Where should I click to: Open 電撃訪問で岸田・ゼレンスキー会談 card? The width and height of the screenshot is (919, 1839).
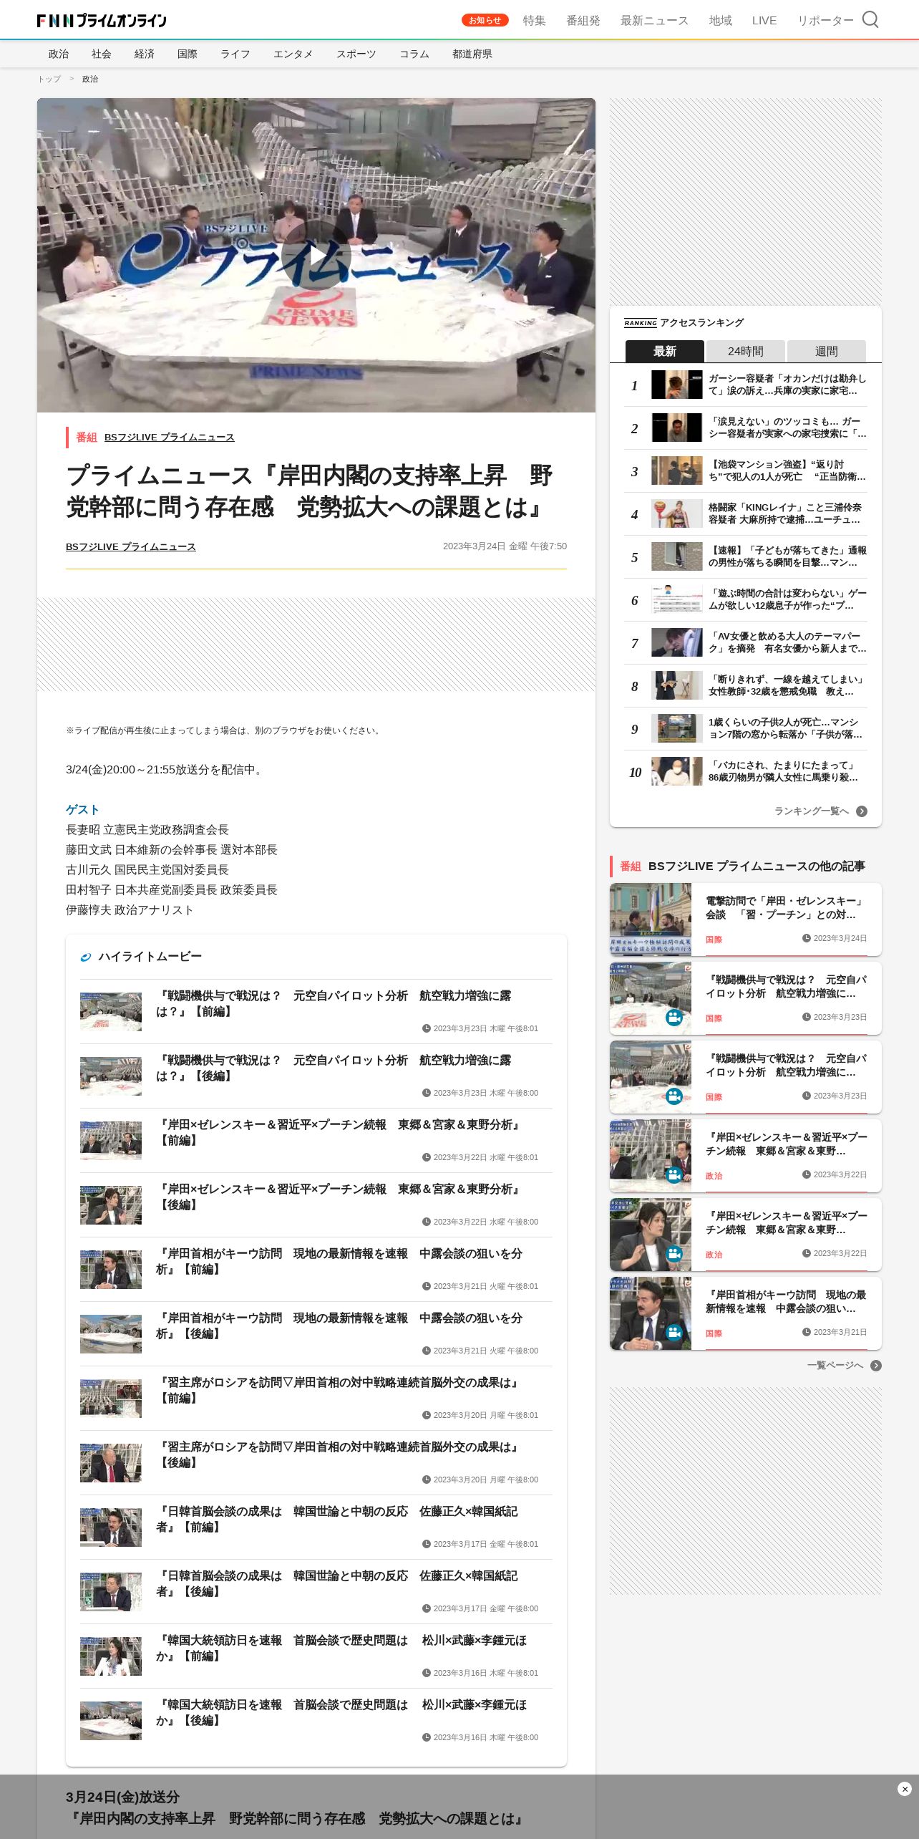point(745,919)
